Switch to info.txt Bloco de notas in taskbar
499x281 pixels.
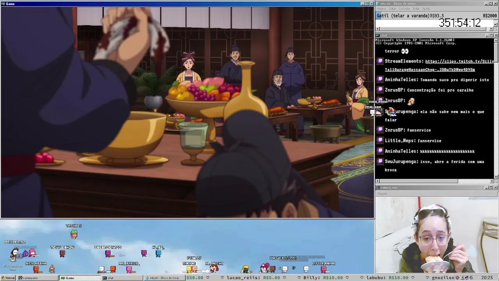164,278
